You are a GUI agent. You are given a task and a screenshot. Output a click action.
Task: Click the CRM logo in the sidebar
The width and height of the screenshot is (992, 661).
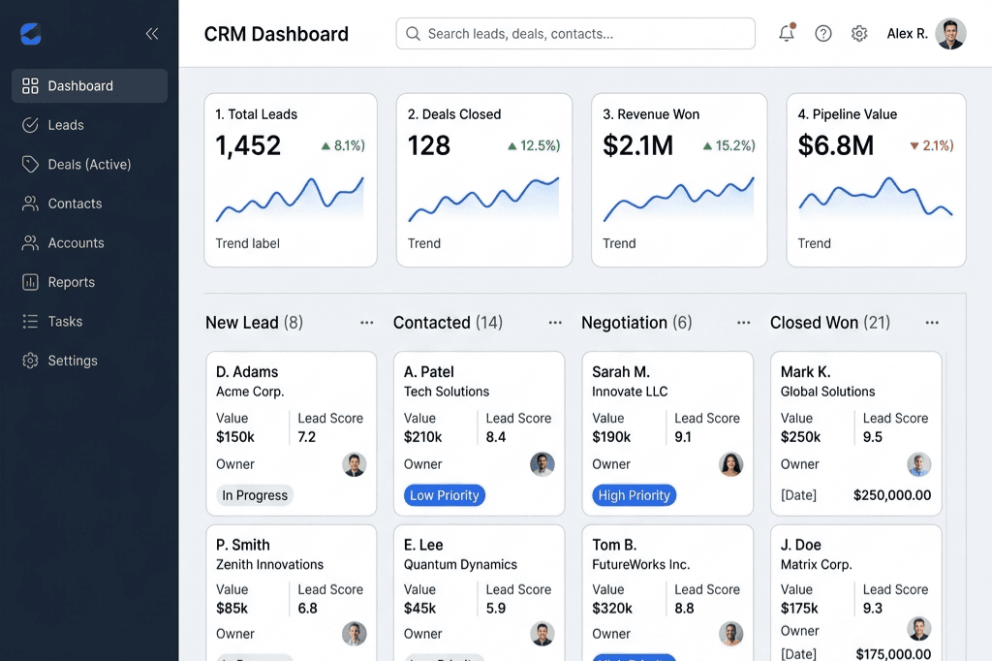pos(30,32)
